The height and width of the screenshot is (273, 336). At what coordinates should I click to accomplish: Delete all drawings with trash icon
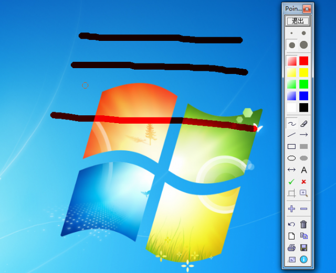tap(303, 224)
